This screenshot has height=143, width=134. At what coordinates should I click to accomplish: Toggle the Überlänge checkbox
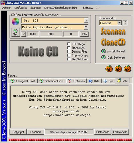point(69,48)
